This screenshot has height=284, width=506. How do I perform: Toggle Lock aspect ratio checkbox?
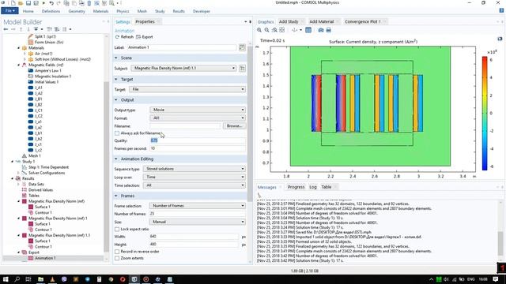tap(117, 229)
